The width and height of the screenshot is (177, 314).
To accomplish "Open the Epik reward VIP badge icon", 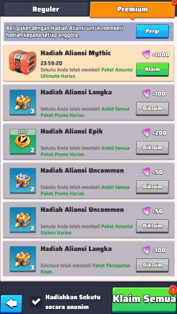I will coord(23,141).
